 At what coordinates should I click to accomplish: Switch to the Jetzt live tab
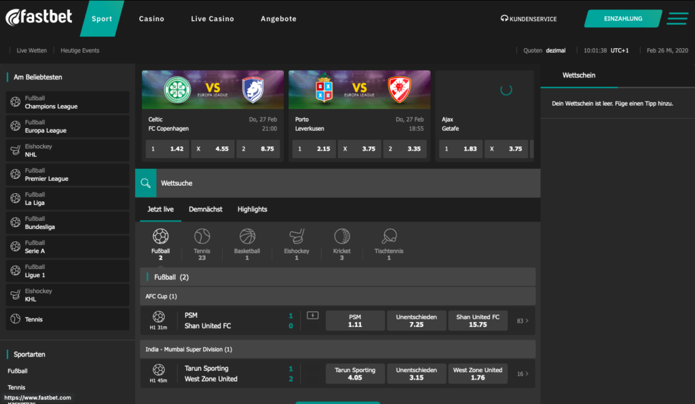point(160,209)
